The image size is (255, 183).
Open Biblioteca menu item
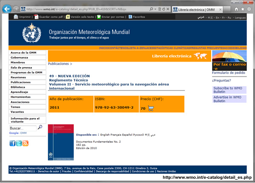tap(27, 87)
